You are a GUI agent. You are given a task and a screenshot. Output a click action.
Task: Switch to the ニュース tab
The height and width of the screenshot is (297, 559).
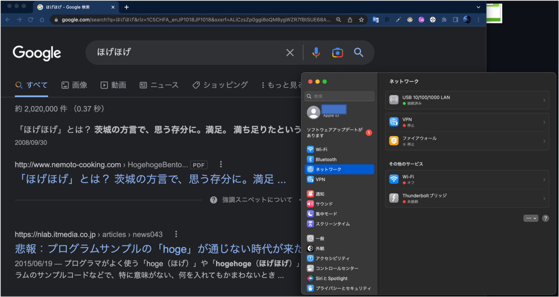click(x=159, y=85)
